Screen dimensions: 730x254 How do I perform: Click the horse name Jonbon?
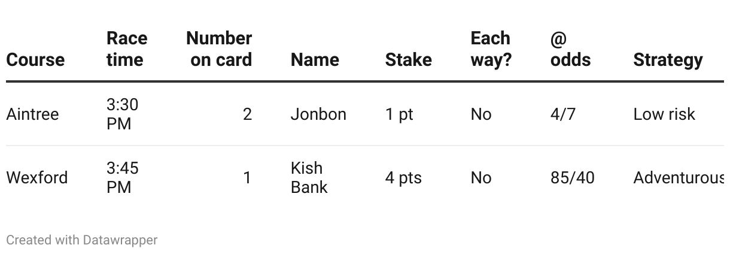click(x=318, y=114)
